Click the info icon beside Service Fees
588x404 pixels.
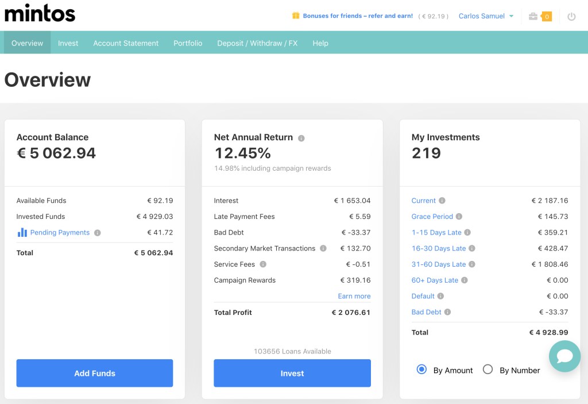[264, 264]
